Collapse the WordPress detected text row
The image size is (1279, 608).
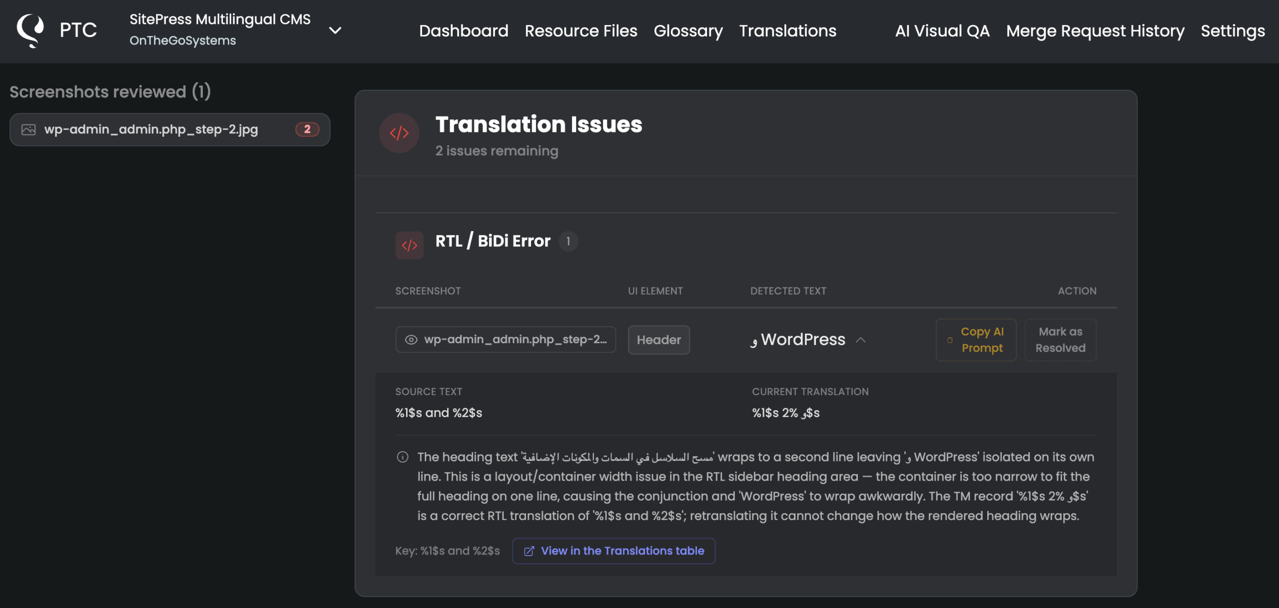(x=861, y=340)
